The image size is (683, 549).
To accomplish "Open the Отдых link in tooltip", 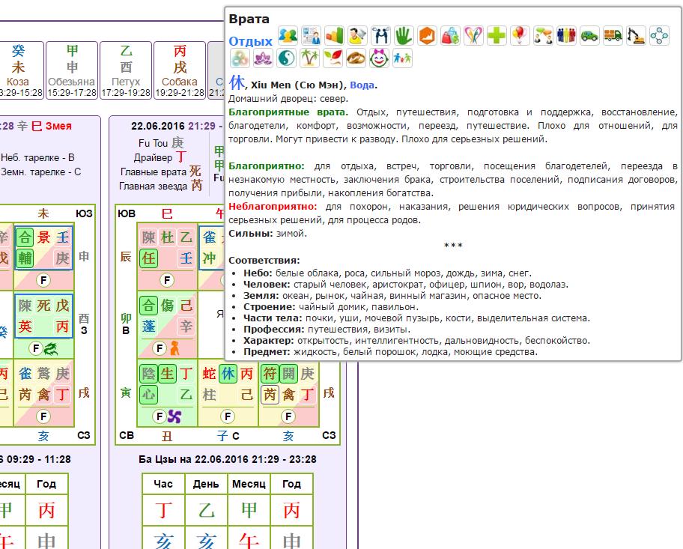I will [x=250, y=41].
